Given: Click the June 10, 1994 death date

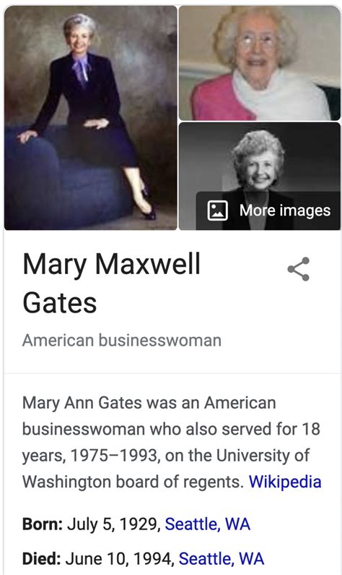Looking at the screenshot, I should pyautogui.click(x=120, y=559).
